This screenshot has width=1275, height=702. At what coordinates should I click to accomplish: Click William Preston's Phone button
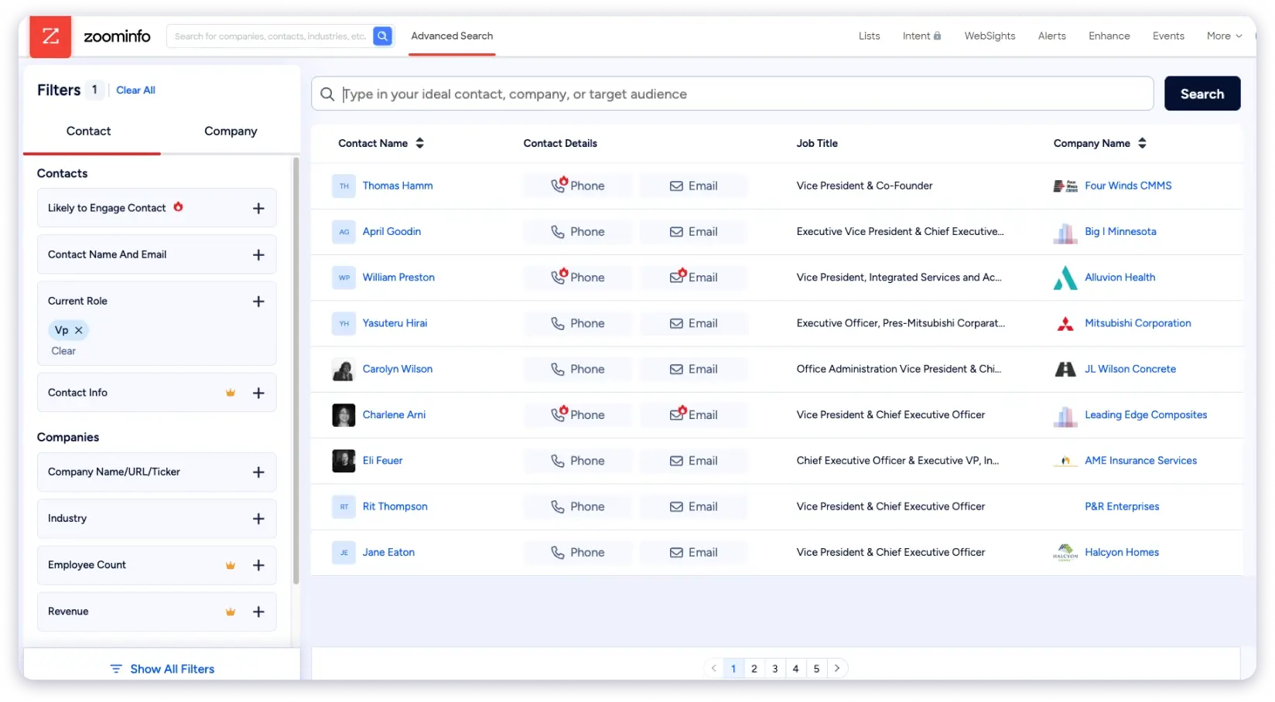coord(578,278)
